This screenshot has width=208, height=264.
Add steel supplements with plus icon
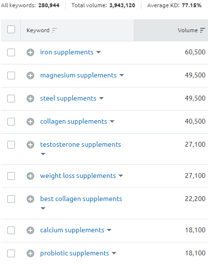(30, 99)
